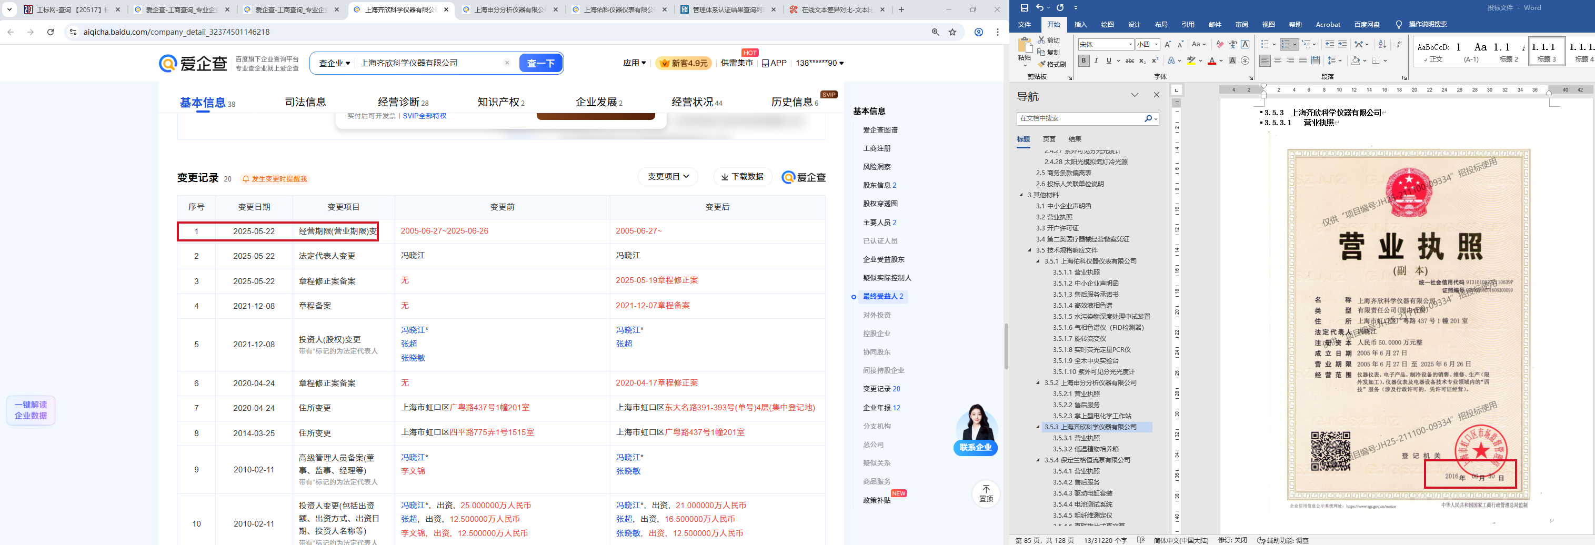1595x545 pixels.
Task: Switch to the 插入 ribbon tab
Action: tap(1080, 25)
